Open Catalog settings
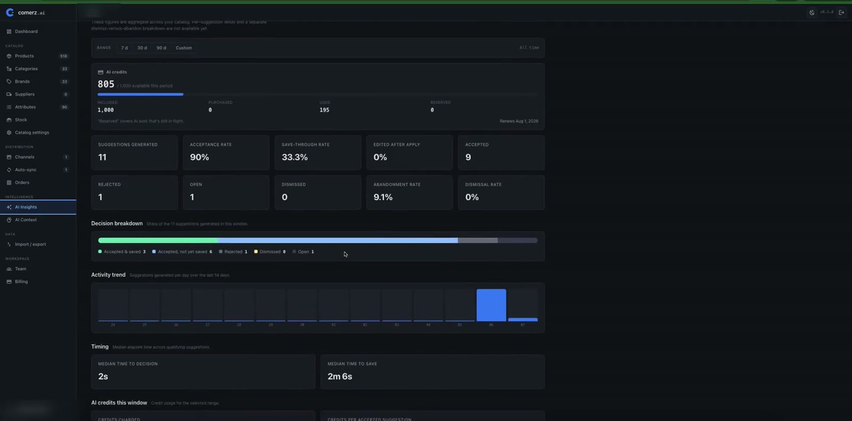Screen dimensions: 852x421 pos(38,132)
